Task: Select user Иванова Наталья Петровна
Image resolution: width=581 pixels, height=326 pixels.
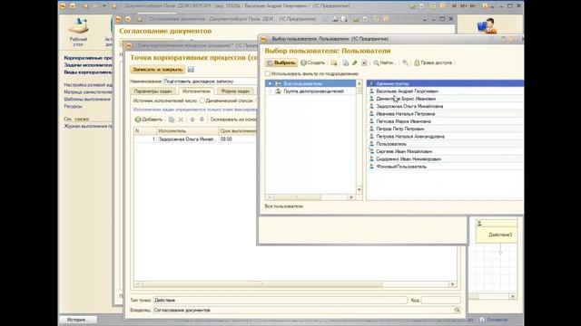Action: (445, 114)
